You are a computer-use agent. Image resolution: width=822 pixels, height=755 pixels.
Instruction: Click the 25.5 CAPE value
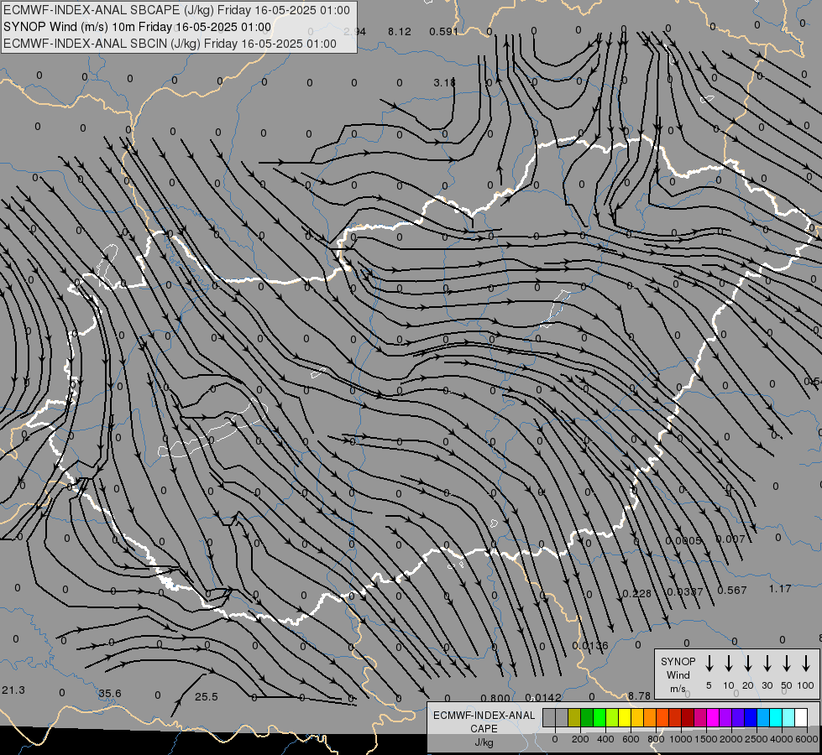[x=206, y=697]
